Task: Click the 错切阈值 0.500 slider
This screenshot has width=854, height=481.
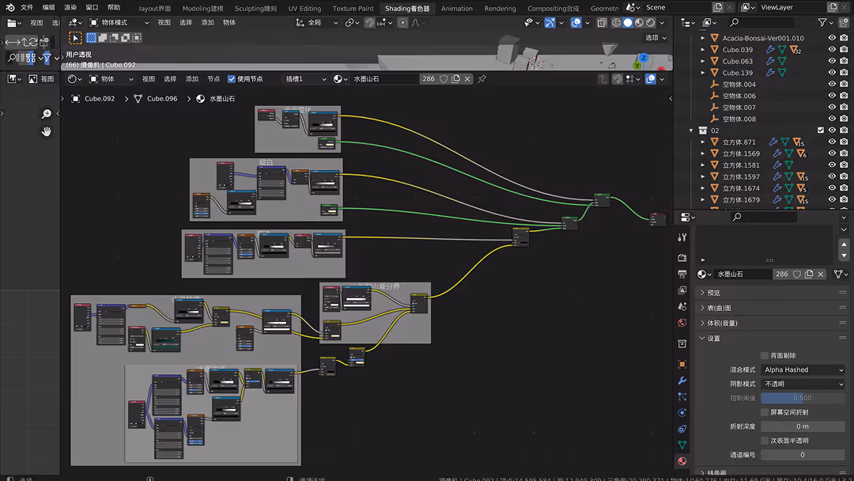Action: tap(802, 398)
